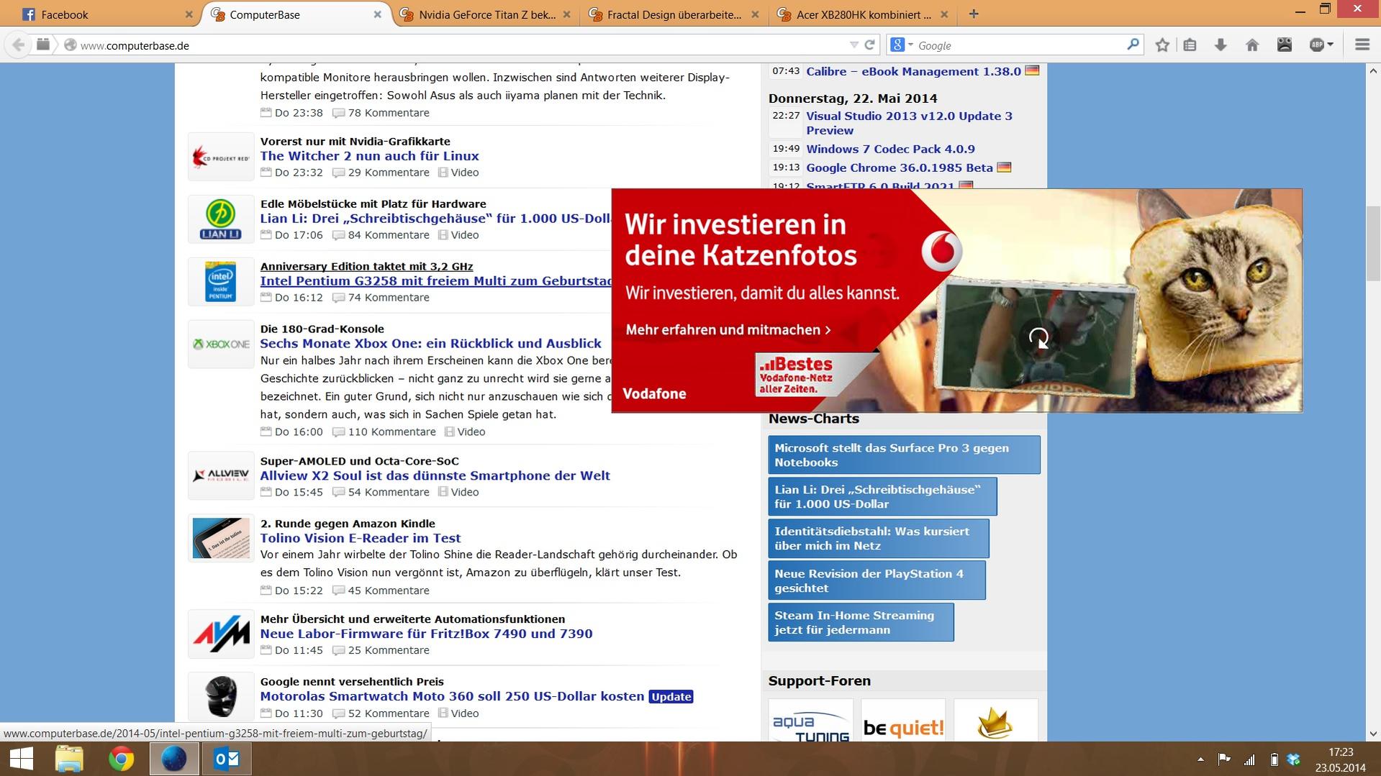Click the comment bubble icon beside 78 Kommentare
The image size is (1381, 776).
(x=338, y=113)
